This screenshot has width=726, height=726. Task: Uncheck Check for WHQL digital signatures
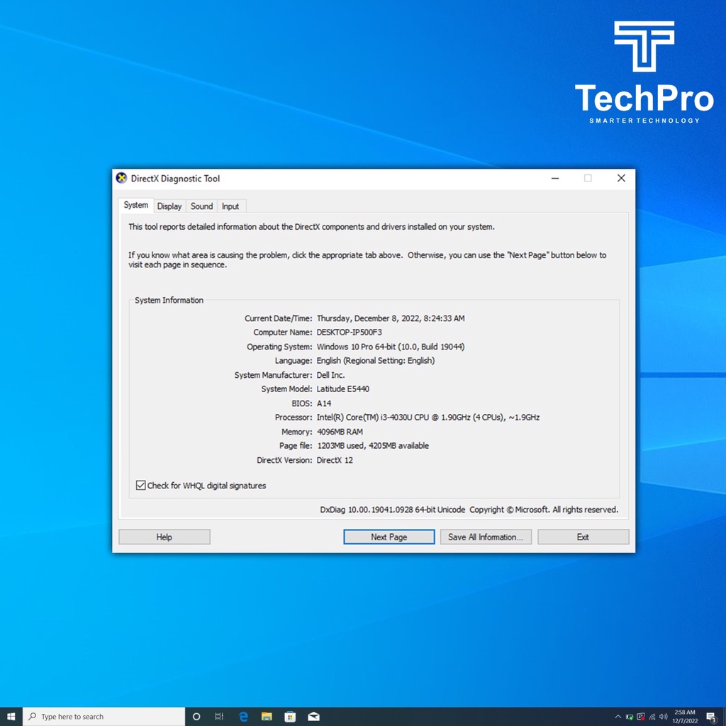140,486
